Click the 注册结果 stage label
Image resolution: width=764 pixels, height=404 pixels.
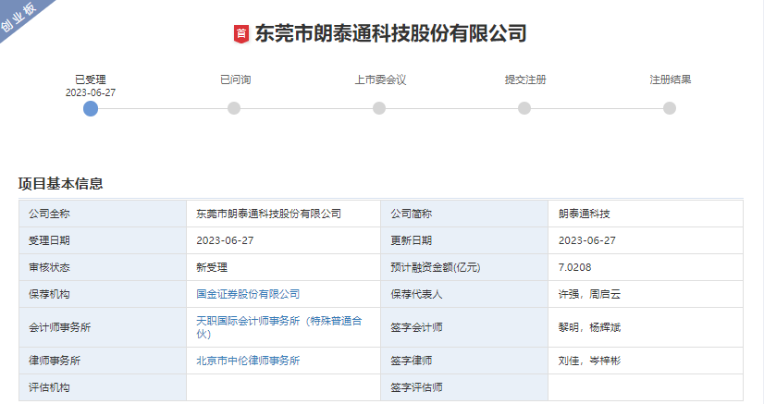tap(671, 80)
